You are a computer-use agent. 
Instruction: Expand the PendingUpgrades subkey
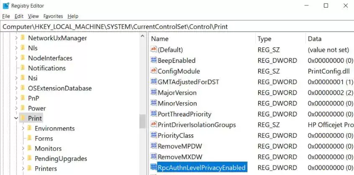click(23, 159)
